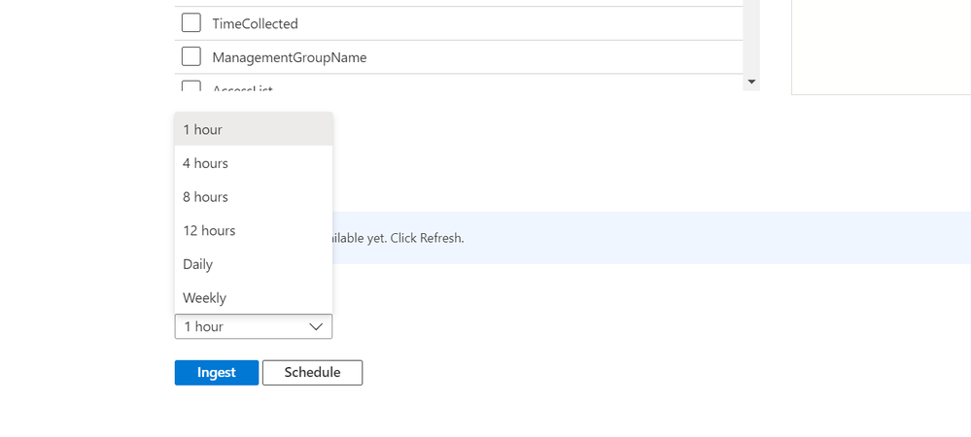Choose 8 hours from the dropdown list
The height and width of the screenshot is (437, 971).
pyautogui.click(x=254, y=197)
